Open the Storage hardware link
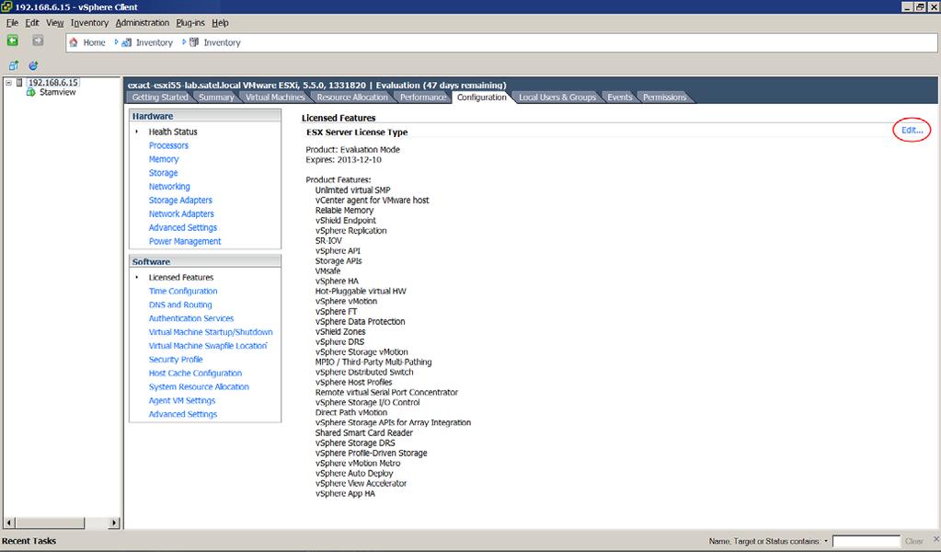 pyautogui.click(x=163, y=173)
